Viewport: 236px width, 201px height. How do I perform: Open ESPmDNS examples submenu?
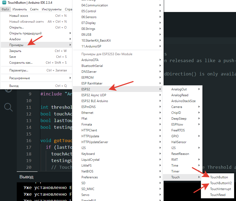tap(118, 107)
